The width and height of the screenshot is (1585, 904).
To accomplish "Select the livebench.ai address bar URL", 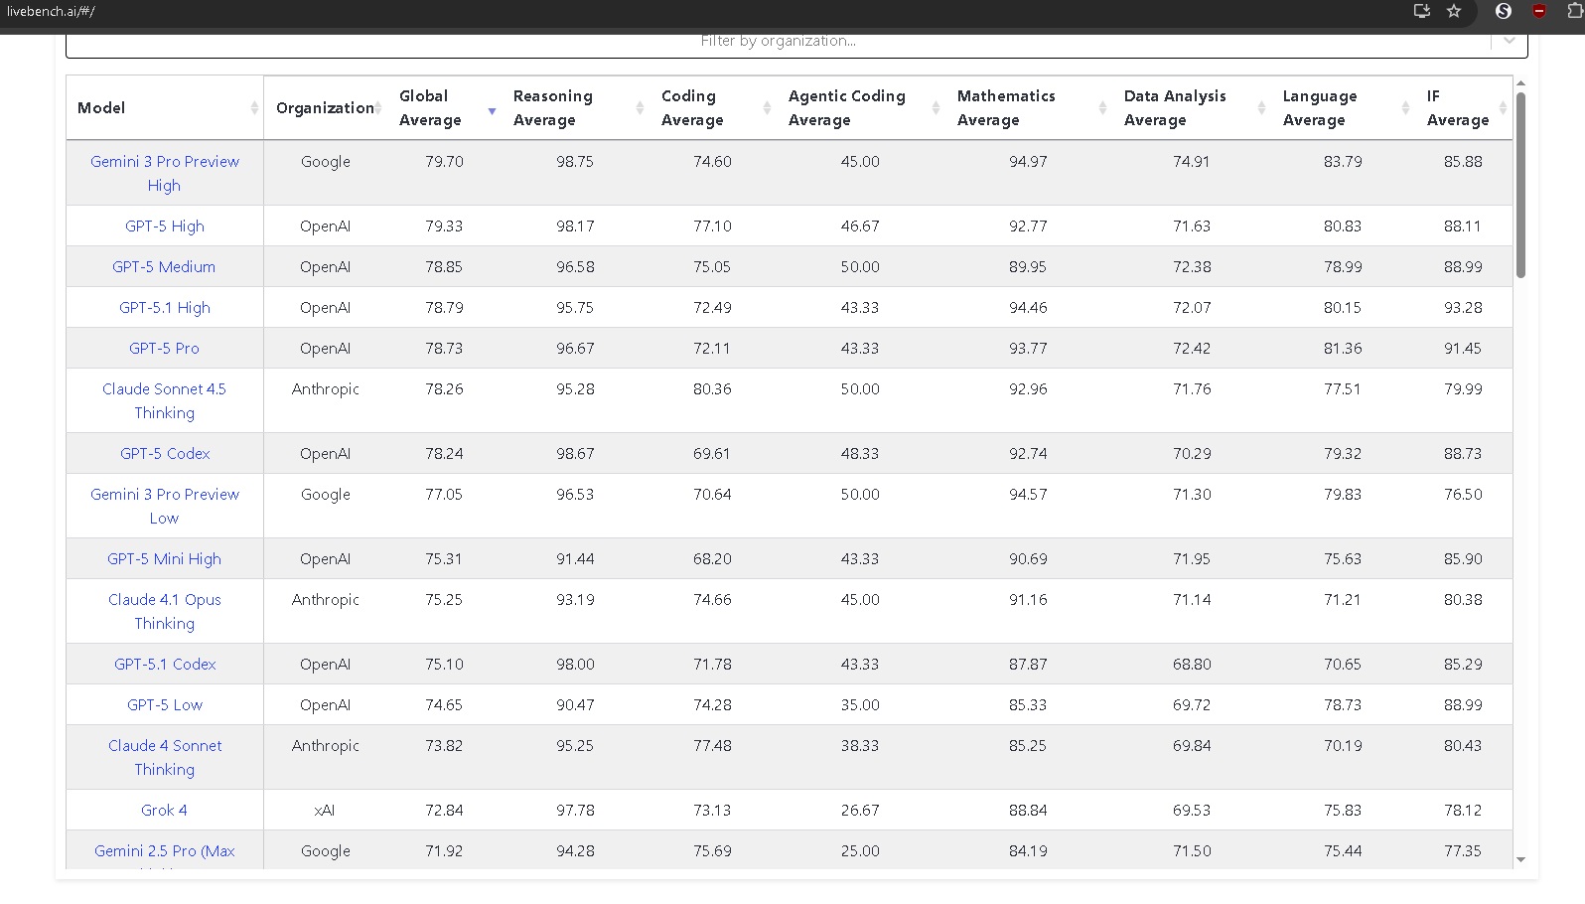I will click(51, 12).
